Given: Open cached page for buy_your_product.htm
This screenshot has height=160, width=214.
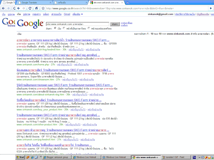Looking at the screenshot, I should coord(78,110).
